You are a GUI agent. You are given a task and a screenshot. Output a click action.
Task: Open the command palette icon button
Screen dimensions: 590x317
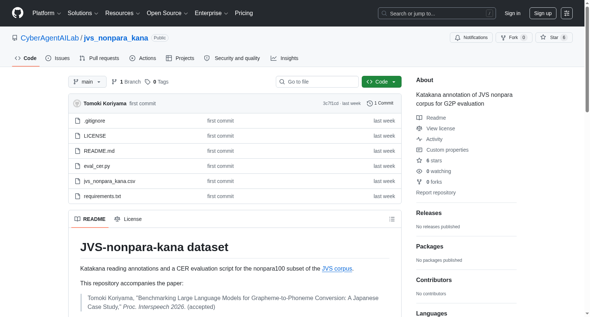click(x=567, y=13)
